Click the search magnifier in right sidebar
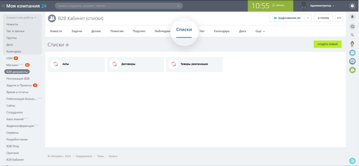 (x=352, y=35)
